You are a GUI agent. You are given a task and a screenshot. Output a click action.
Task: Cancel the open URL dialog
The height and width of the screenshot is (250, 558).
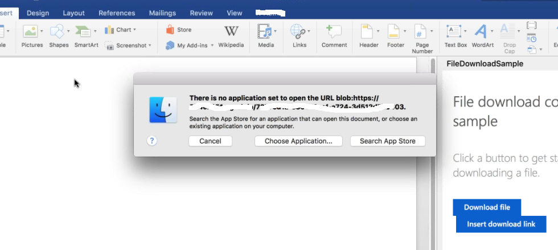pyautogui.click(x=210, y=141)
